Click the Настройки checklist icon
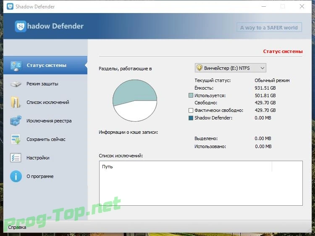 pyautogui.click(x=16, y=158)
